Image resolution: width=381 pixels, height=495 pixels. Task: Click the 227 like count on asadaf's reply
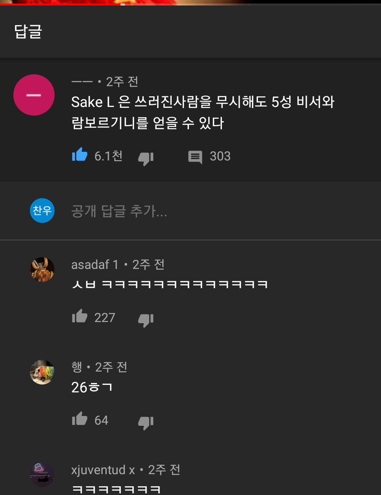click(x=104, y=318)
